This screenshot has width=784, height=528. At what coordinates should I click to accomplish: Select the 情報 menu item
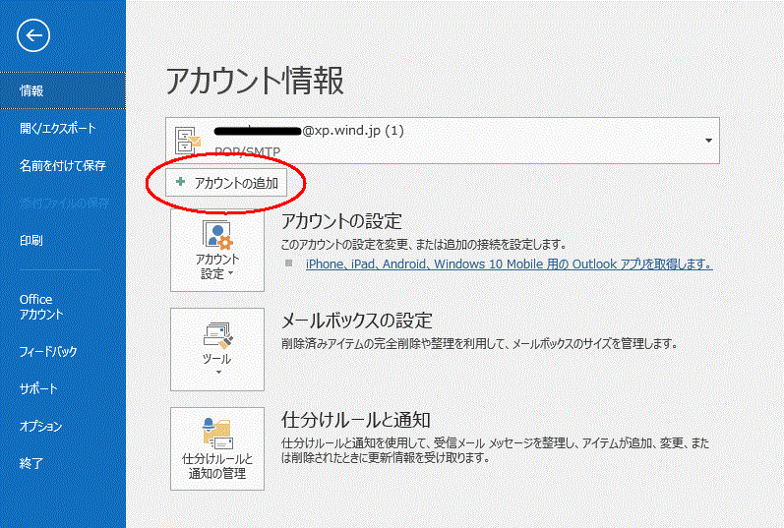(63, 90)
